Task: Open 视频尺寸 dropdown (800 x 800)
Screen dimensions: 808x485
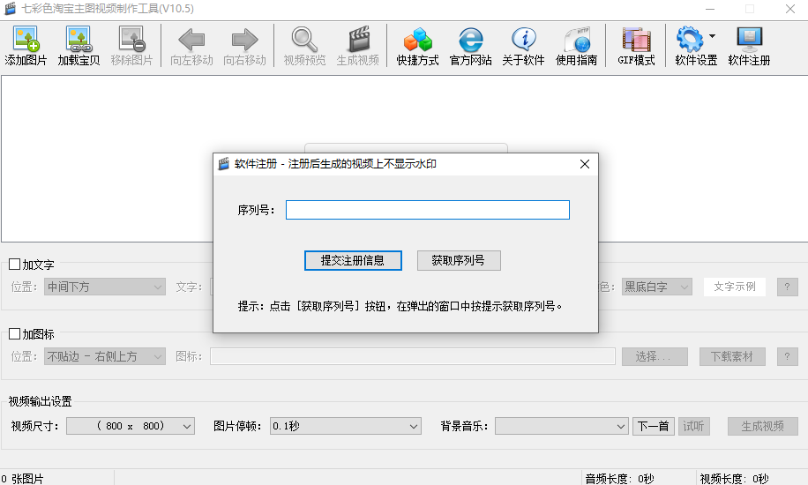Action: pyautogui.click(x=131, y=426)
